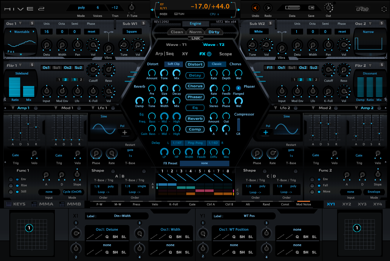Solo Fltr 2 with its S icon
390x261 pixels.
[382, 65]
